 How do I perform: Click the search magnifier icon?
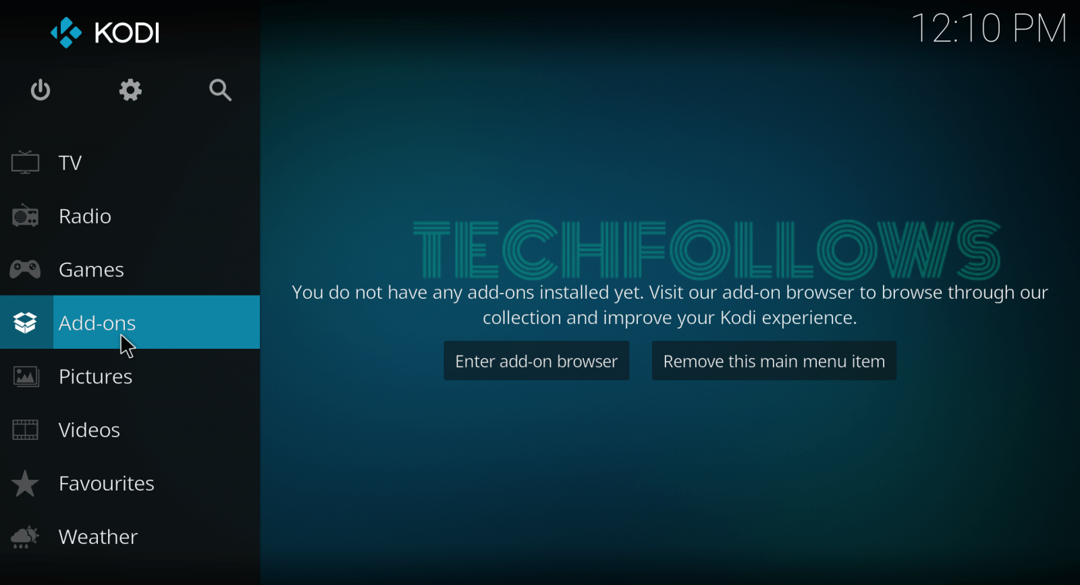pyautogui.click(x=220, y=90)
